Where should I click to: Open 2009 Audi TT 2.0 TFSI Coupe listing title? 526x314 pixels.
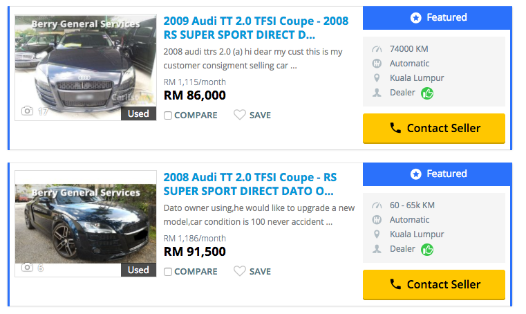256,28
